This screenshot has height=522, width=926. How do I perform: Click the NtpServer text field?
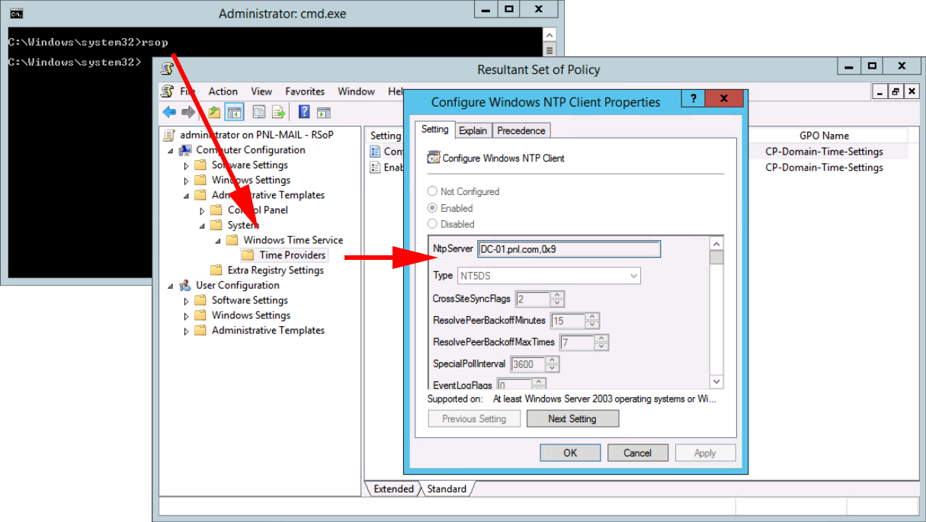pos(569,249)
